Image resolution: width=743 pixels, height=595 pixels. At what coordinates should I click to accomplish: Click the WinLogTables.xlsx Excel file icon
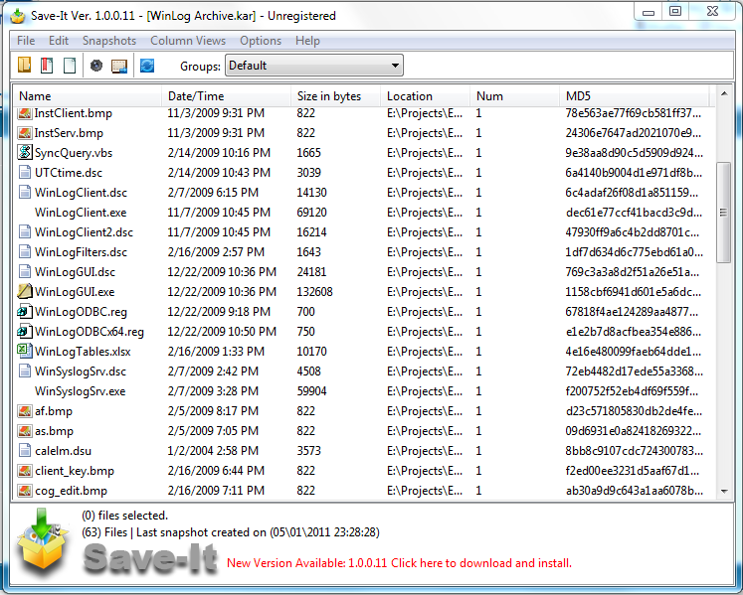(x=26, y=352)
